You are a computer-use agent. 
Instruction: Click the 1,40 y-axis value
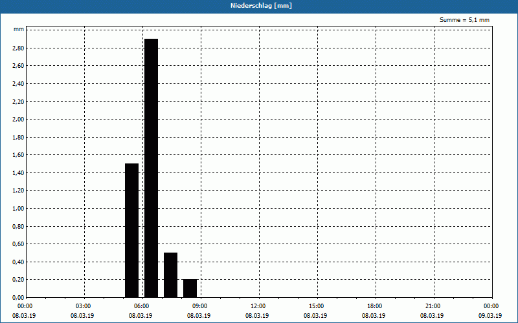point(18,172)
